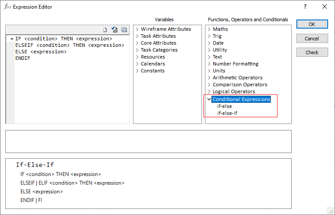Close the Expression Editor dialog

325,7
